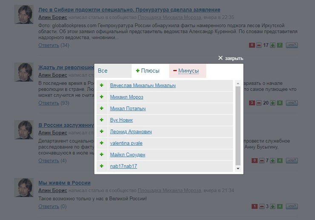Click green plus count on post rated 20
Image resolution: width=315 pixels, height=220 pixels.
point(280,103)
